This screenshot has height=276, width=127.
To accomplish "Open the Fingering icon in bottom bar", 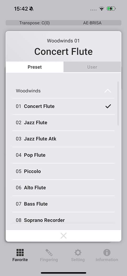I will click(49, 253).
